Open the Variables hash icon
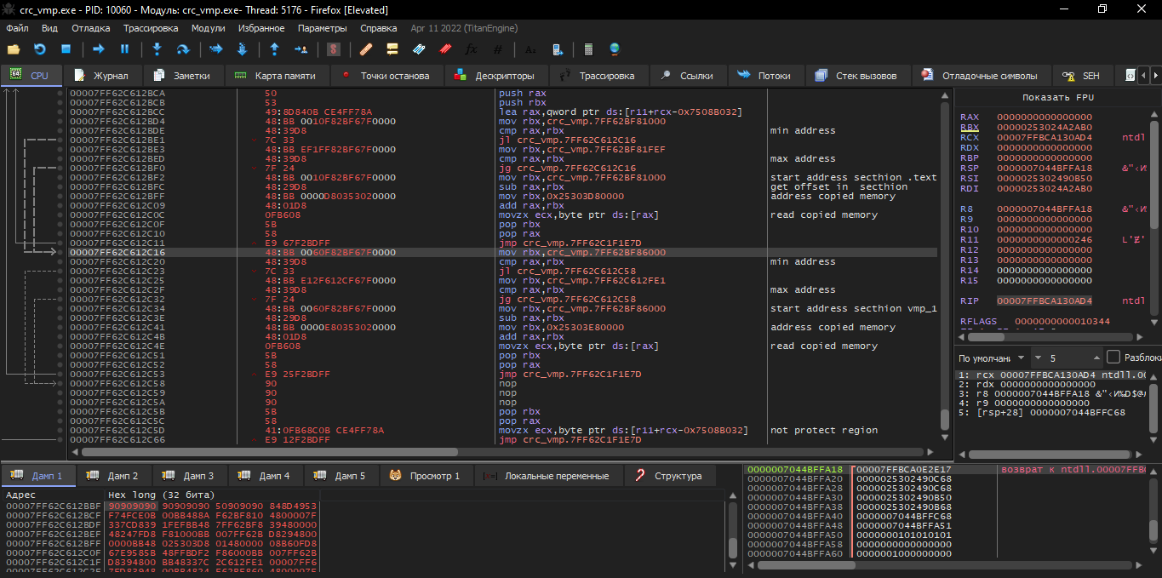Viewport: 1162px width, 578px height. [497, 49]
